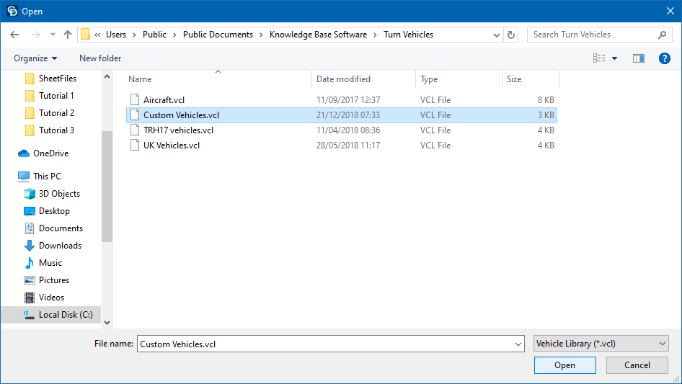Click the Name column header

(141, 79)
